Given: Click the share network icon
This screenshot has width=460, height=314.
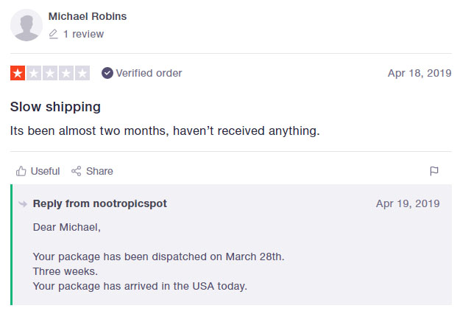Looking at the screenshot, I should click(77, 171).
